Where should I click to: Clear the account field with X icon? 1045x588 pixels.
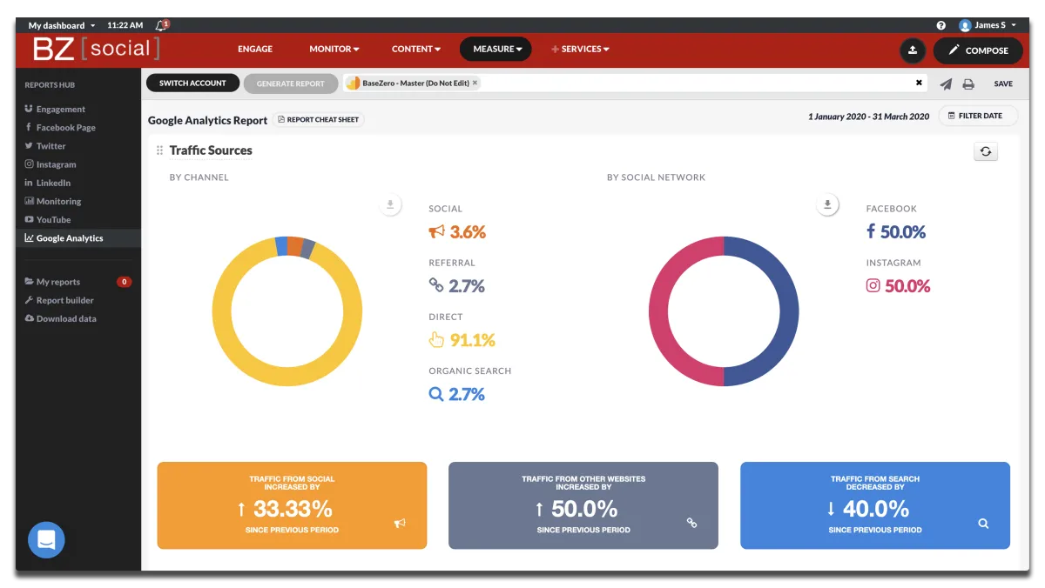coord(919,83)
